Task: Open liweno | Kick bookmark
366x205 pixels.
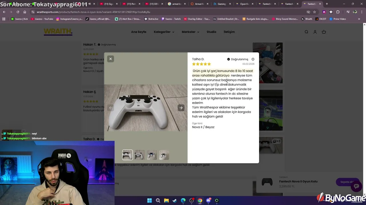Action: [19, 19]
